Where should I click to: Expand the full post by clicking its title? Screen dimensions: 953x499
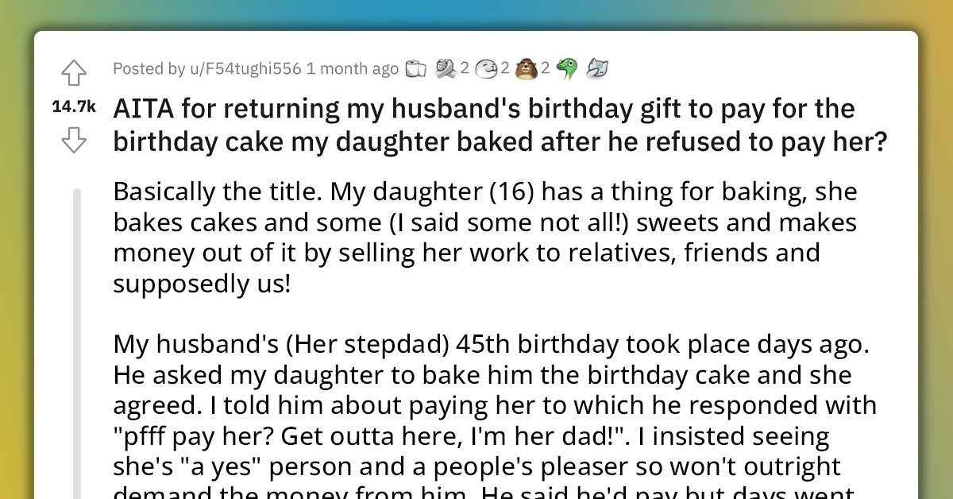coord(476,125)
